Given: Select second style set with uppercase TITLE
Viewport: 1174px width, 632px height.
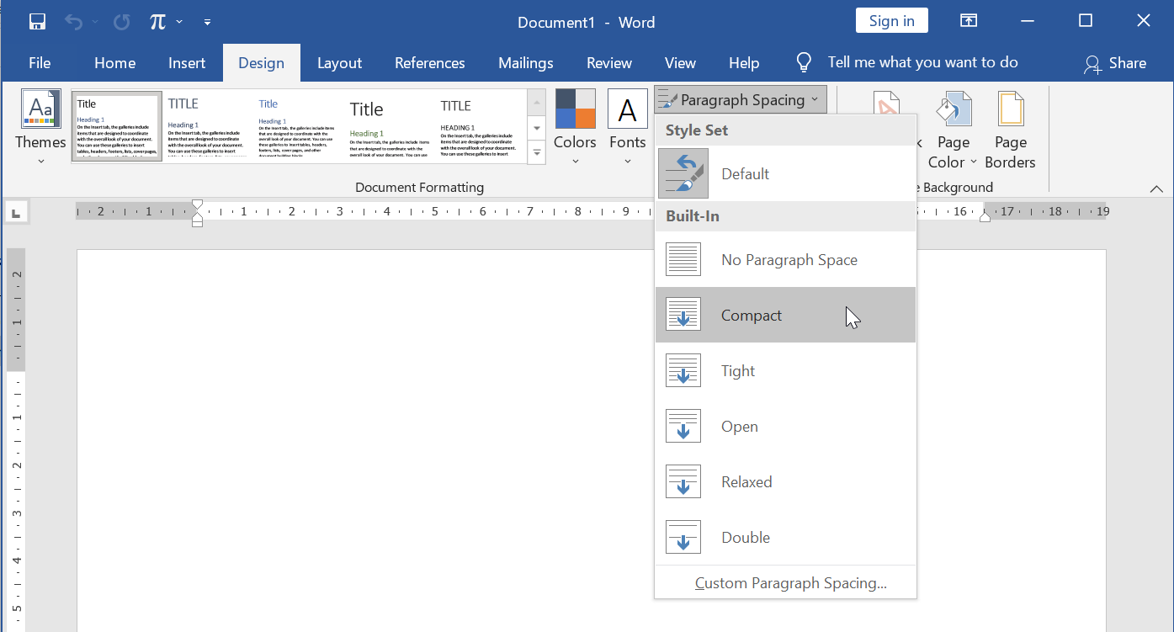Looking at the screenshot, I should tap(207, 126).
